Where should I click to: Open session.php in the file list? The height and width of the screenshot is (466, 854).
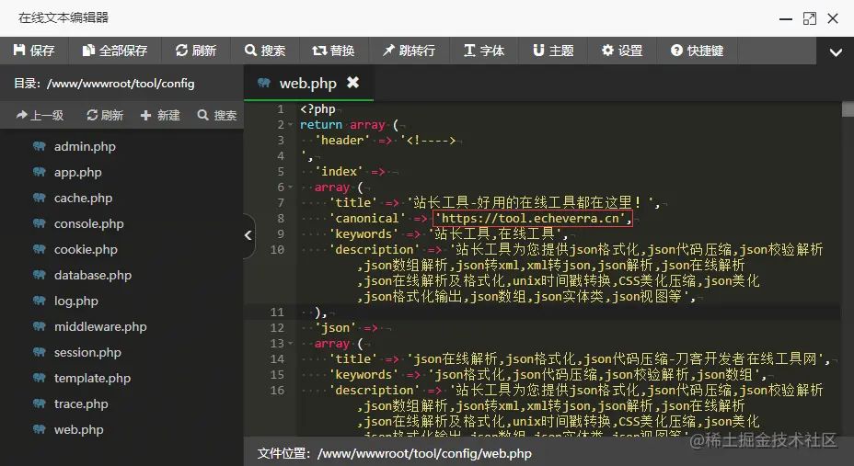87,352
